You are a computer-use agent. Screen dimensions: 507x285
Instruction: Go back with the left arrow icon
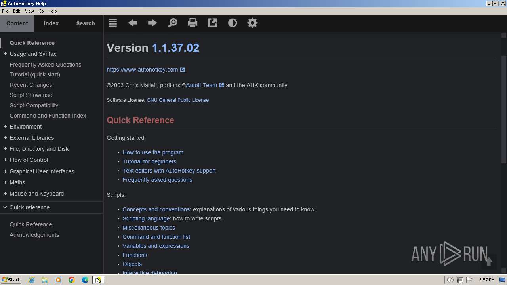click(133, 23)
